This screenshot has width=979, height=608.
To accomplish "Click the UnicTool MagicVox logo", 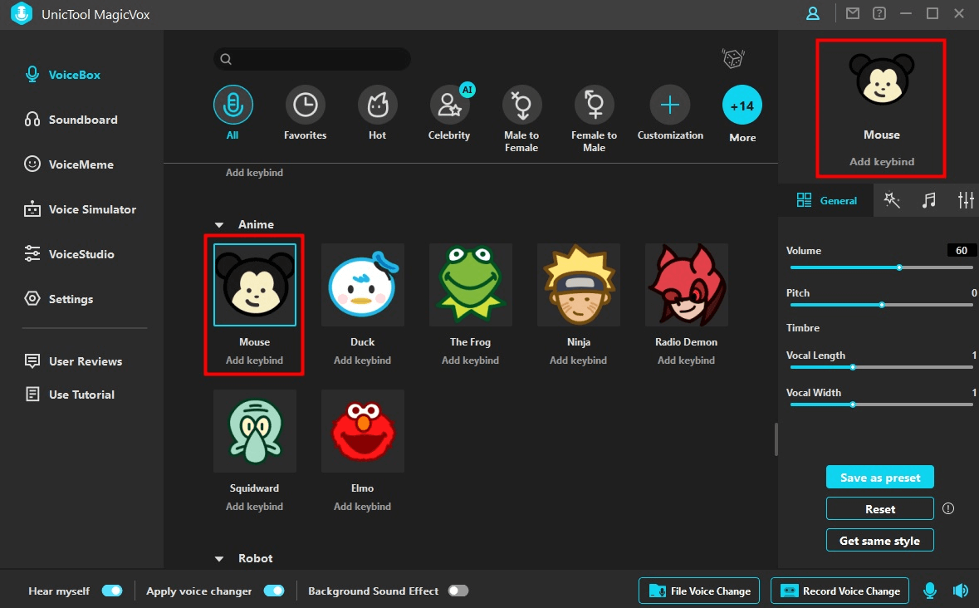I will pos(22,14).
